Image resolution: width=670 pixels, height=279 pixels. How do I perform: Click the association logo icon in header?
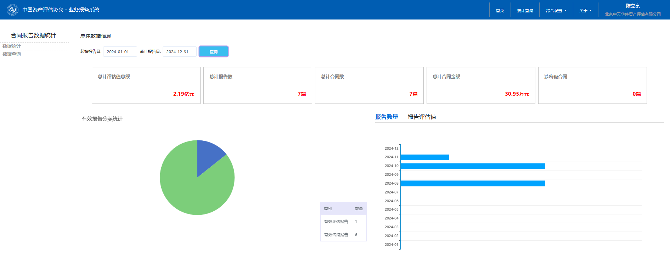click(13, 10)
